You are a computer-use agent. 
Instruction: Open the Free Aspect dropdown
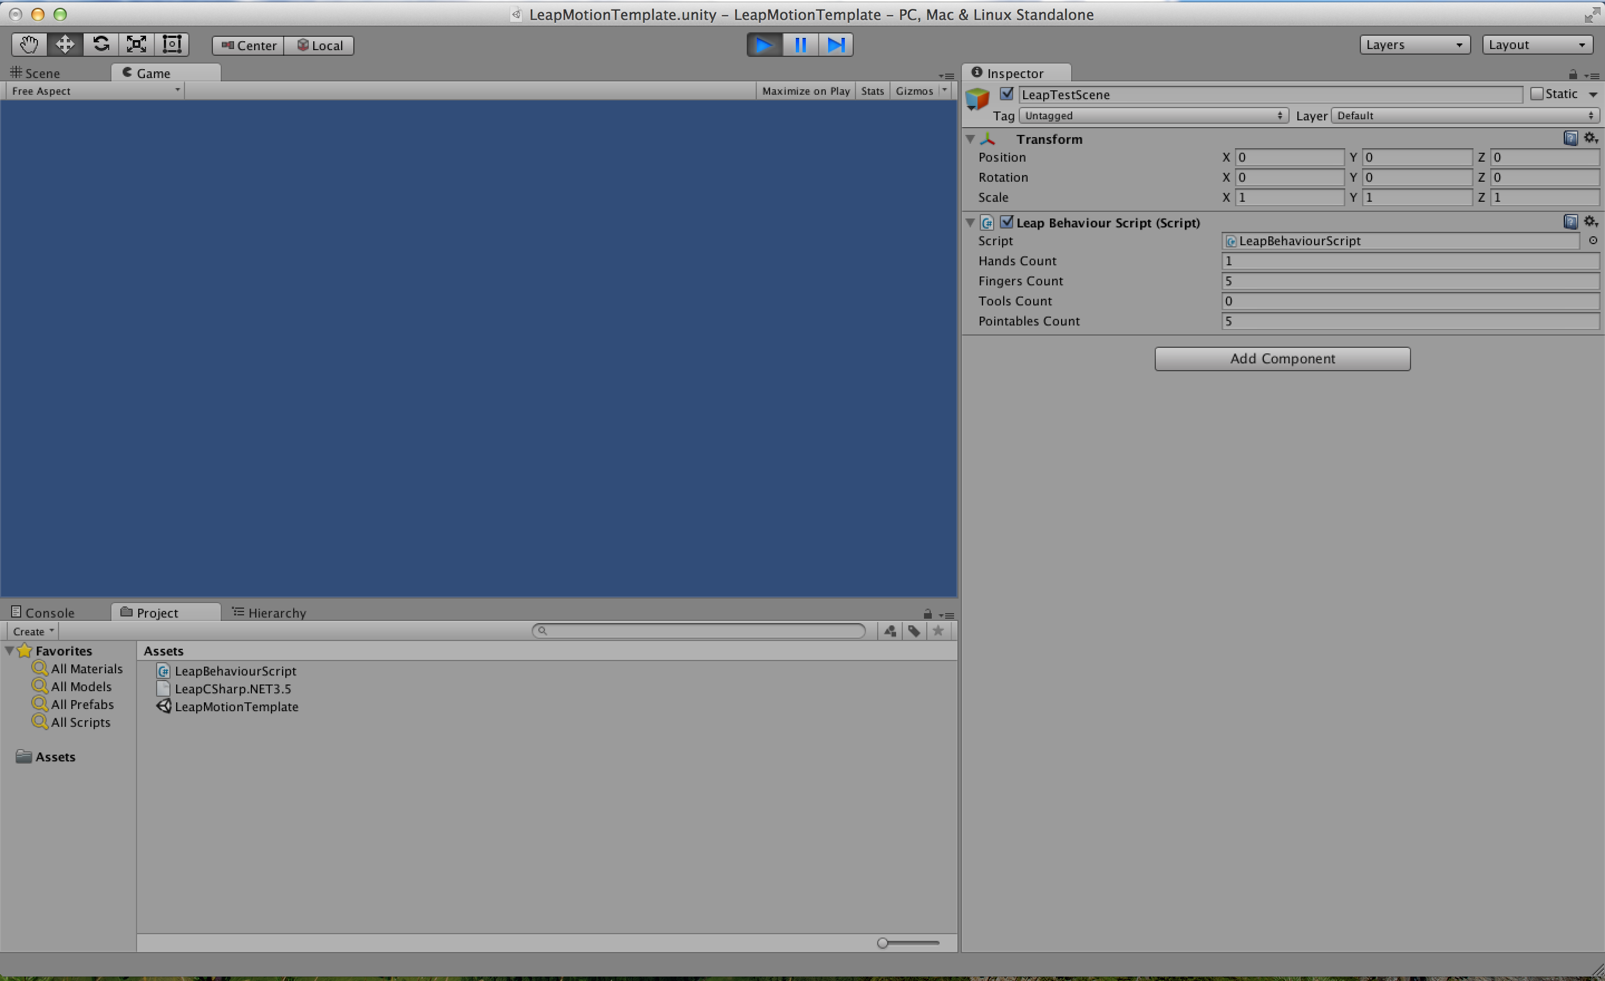(95, 91)
